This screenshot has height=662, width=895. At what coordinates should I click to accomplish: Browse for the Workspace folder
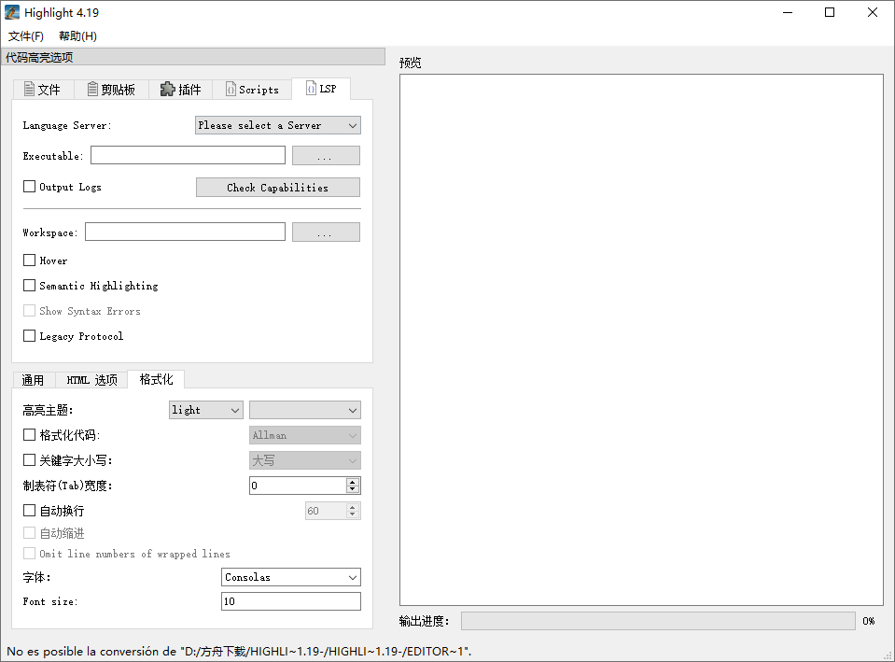(x=326, y=232)
